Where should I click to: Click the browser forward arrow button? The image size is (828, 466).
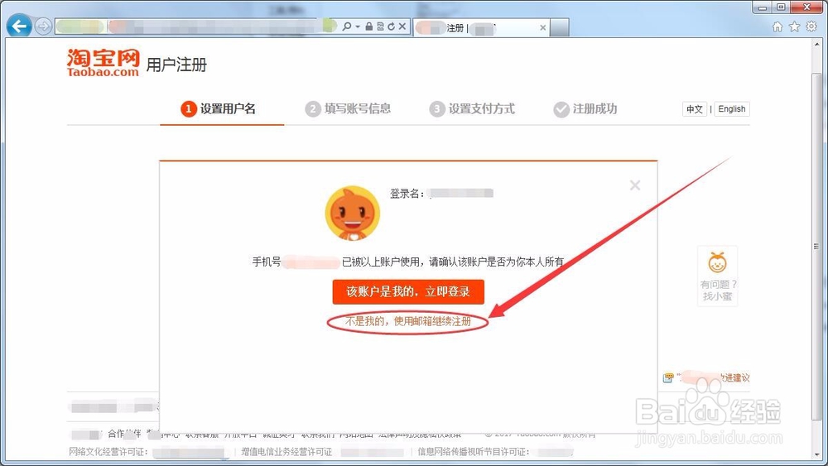coord(43,26)
